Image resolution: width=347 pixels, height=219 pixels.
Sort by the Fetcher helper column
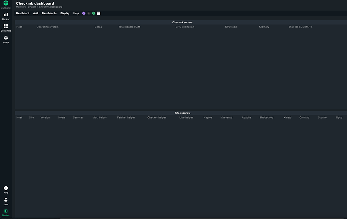pyautogui.click(x=126, y=117)
